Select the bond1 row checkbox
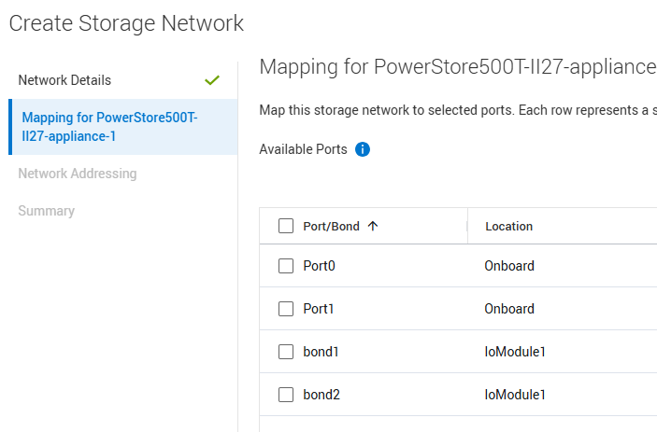The width and height of the screenshot is (657, 432). [x=286, y=352]
